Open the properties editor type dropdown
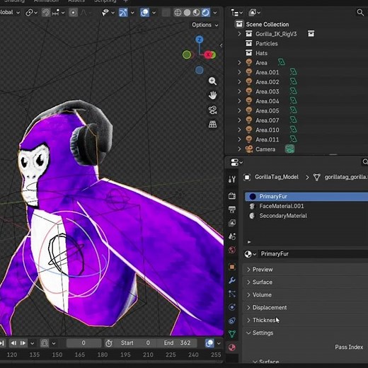Viewport: 368px width, 368px height. [236, 162]
